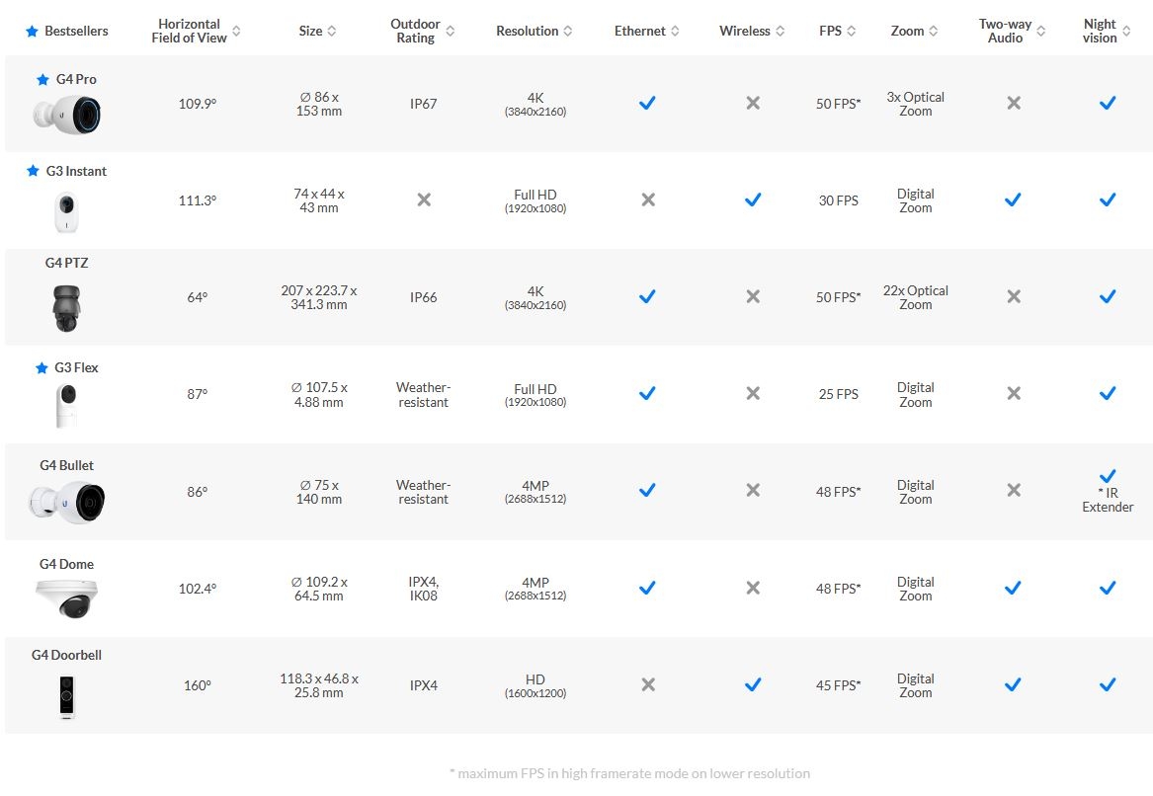Click the Night vision checkmark for G4 Pro

click(1108, 103)
